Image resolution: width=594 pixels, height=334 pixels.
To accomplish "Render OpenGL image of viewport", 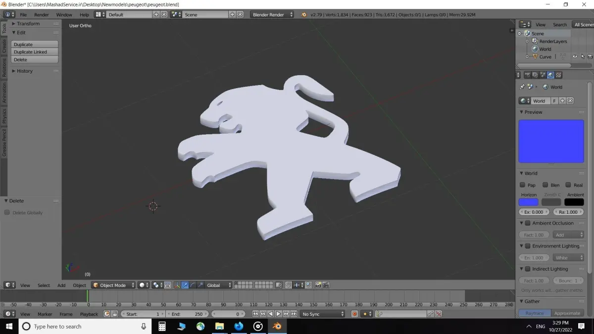I will pyautogui.click(x=318, y=285).
